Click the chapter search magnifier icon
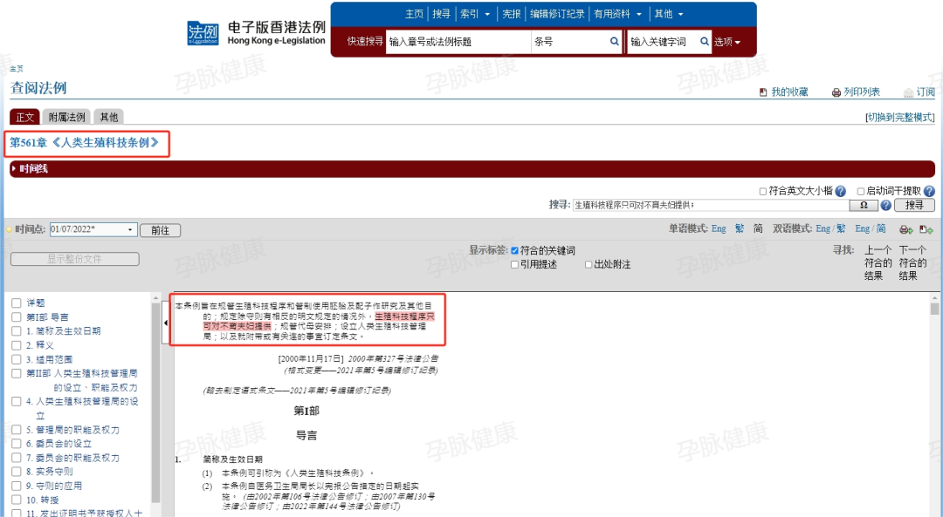 click(614, 42)
